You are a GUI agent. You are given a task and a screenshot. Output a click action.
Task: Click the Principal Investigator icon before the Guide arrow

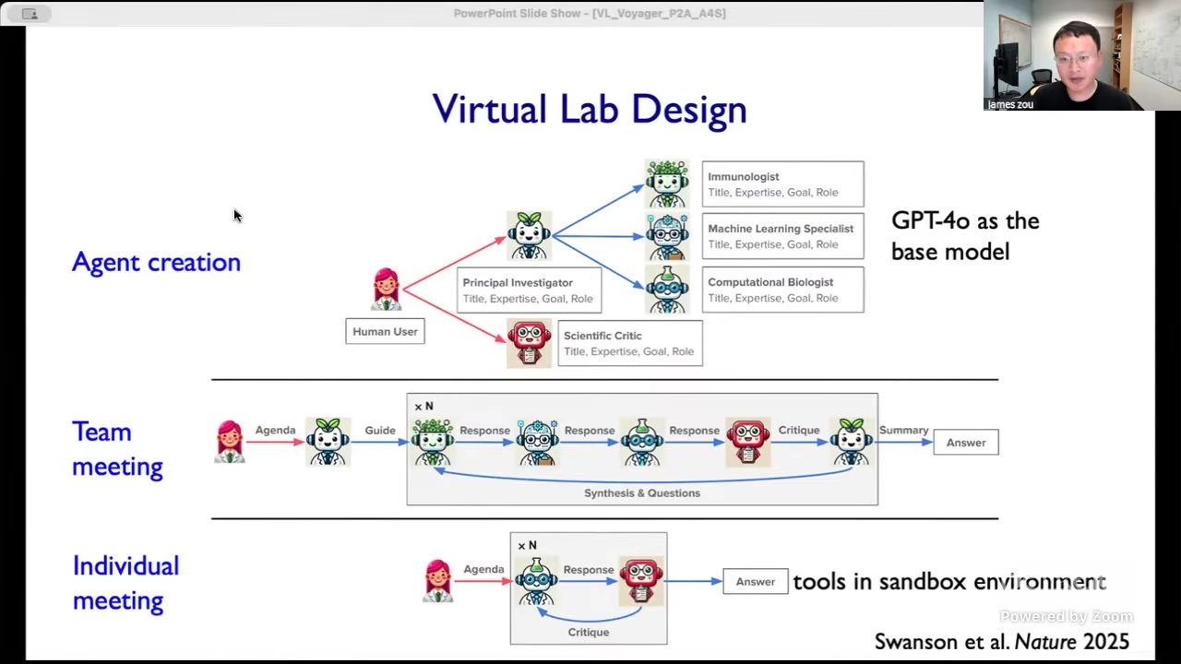pos(328,442)
